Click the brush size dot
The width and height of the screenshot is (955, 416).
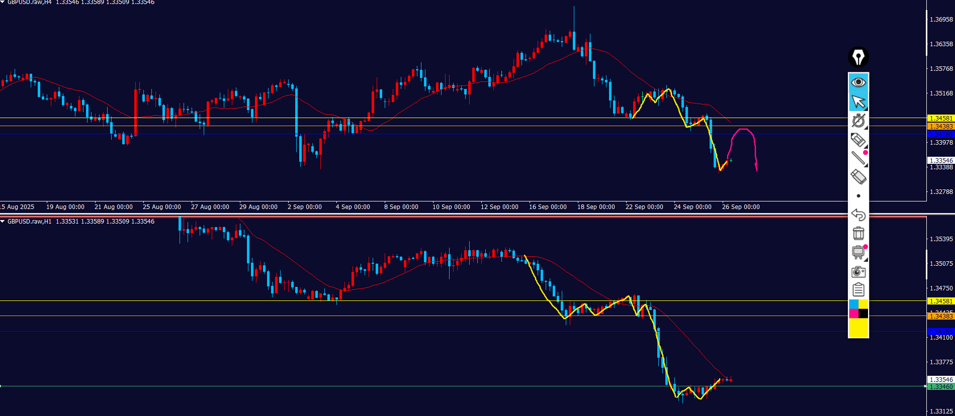858,196
